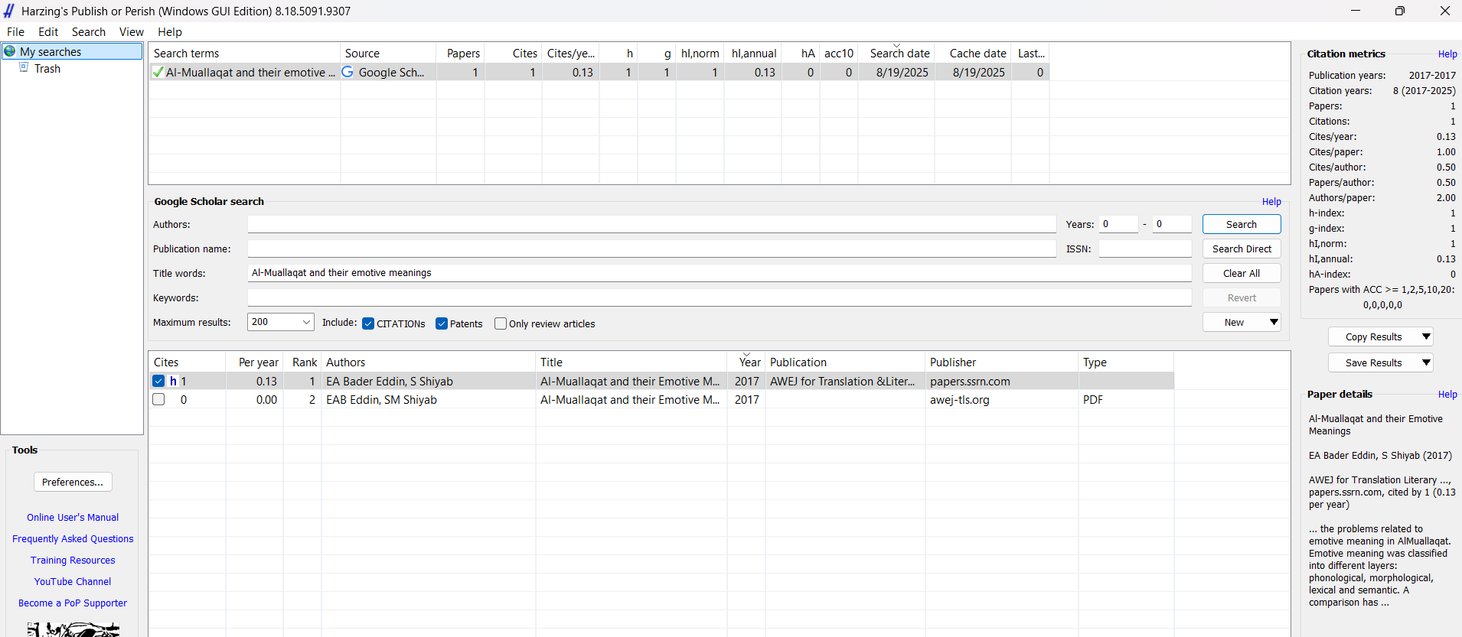Click the Search Direct button

[x=1242, y=249]
